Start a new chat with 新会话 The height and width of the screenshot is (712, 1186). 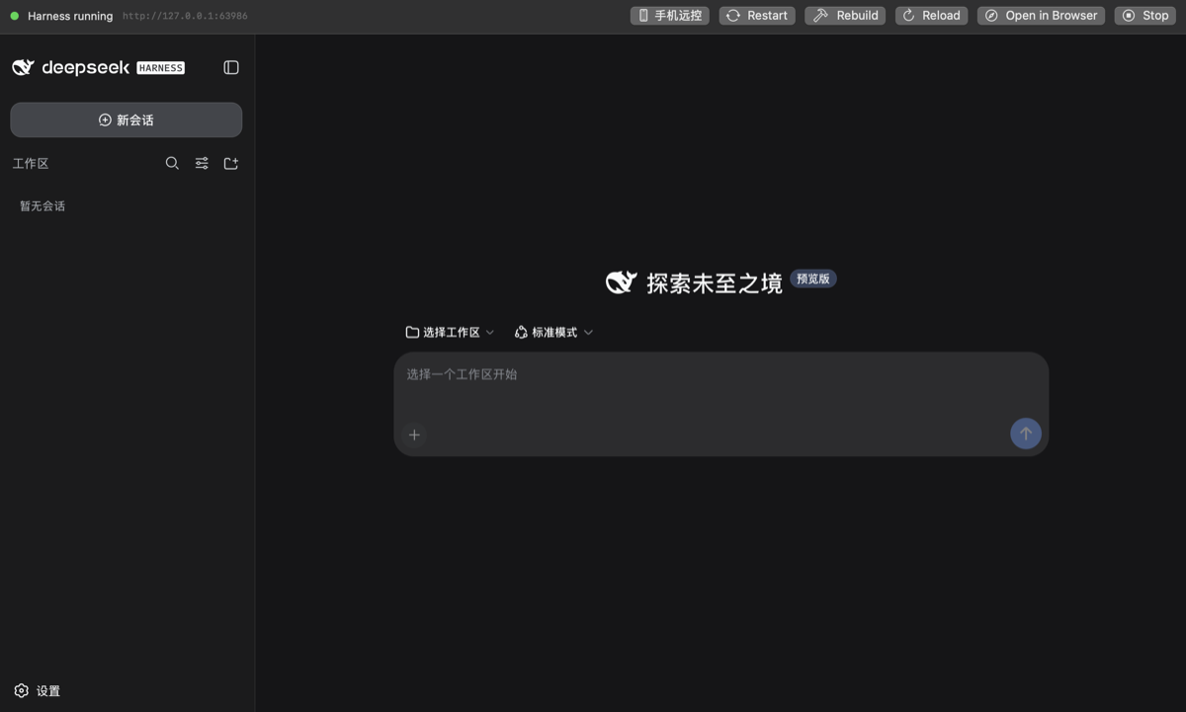pos(127,119)
